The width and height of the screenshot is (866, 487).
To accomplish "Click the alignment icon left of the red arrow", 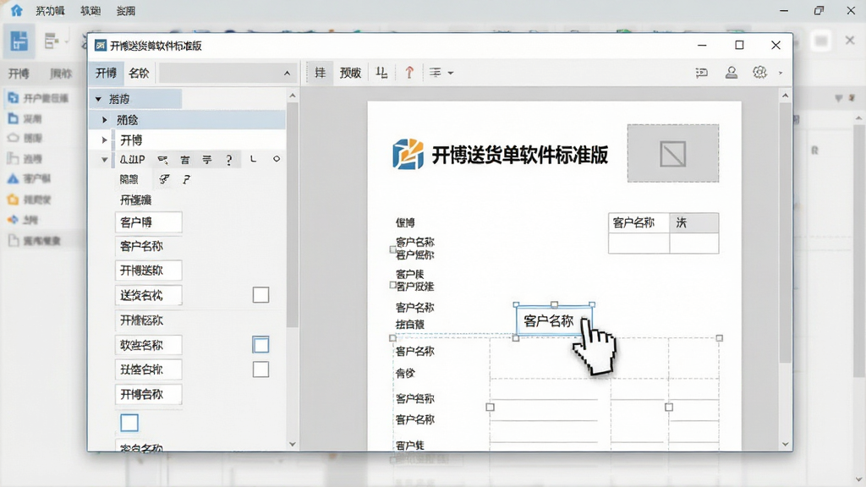I will [381, 73].
